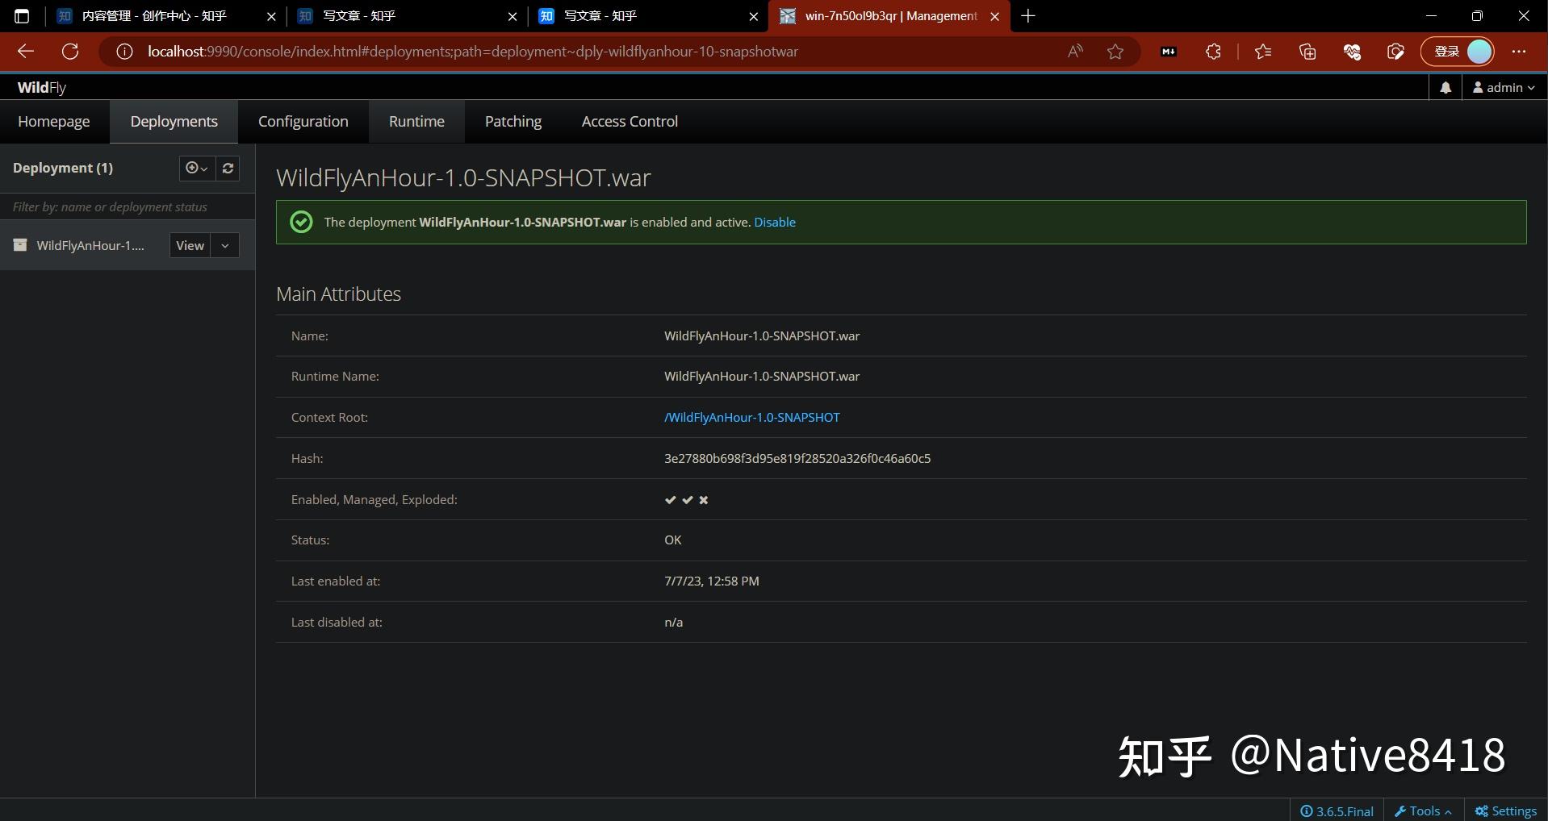This screenshot has height=821, width=1548.
Task: Close the 内容管理 - 创作中心 tab
Action: point(271,16)
